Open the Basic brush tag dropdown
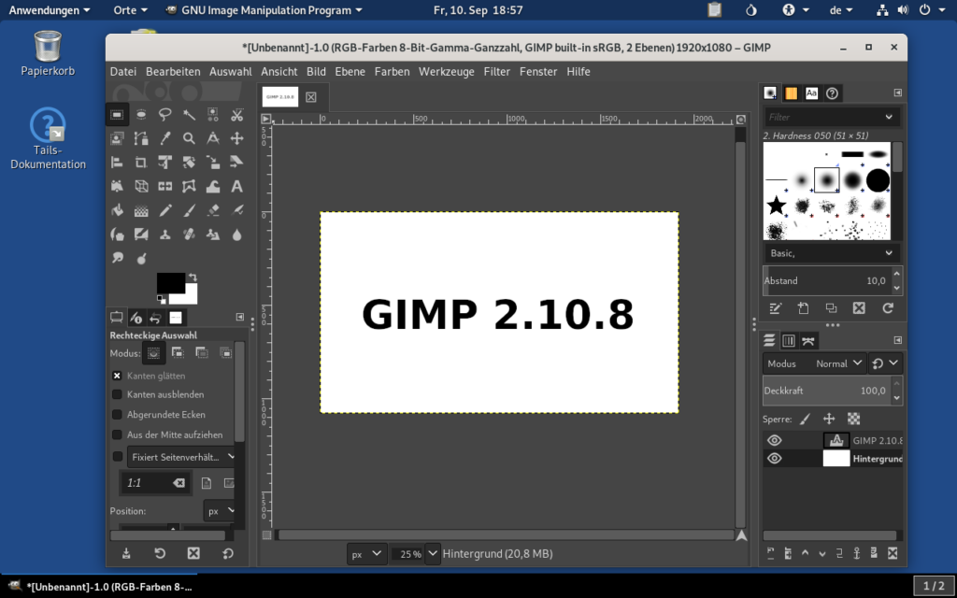The image size is (957, 598). tap(833, 252)
